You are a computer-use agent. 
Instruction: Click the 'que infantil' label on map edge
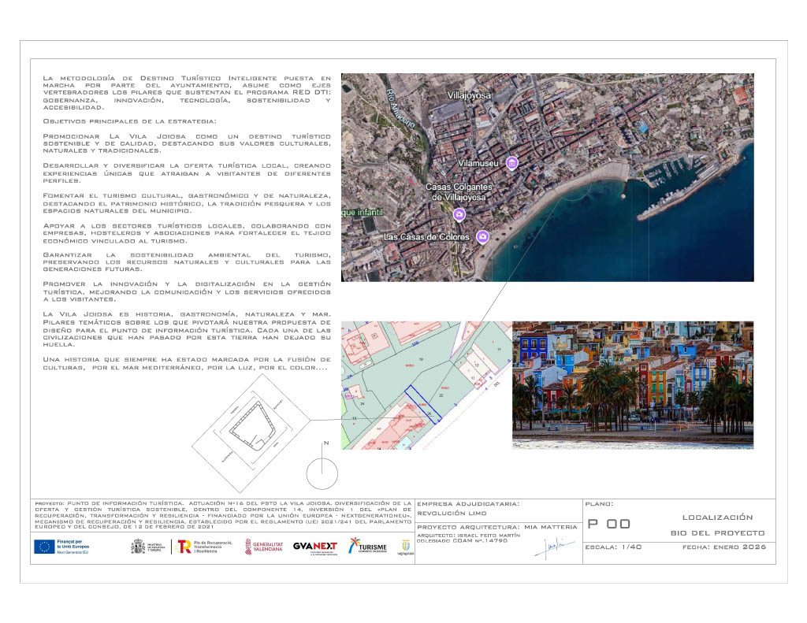pyautogui.click(x=363, y=212)
